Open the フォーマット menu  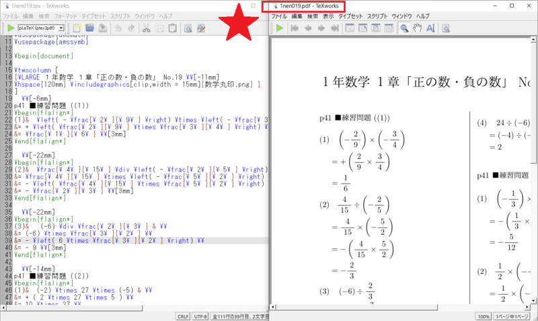pos(65,16)
